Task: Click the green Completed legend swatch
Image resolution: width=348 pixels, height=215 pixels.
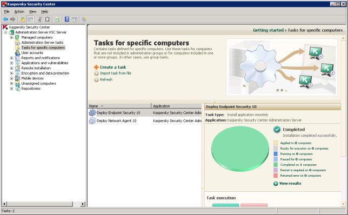Action: (276, 165)
